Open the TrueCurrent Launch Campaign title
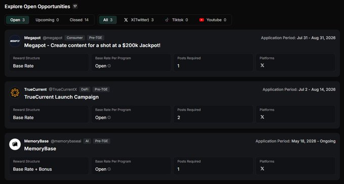 pyautogui.click(x=61, y=97)
